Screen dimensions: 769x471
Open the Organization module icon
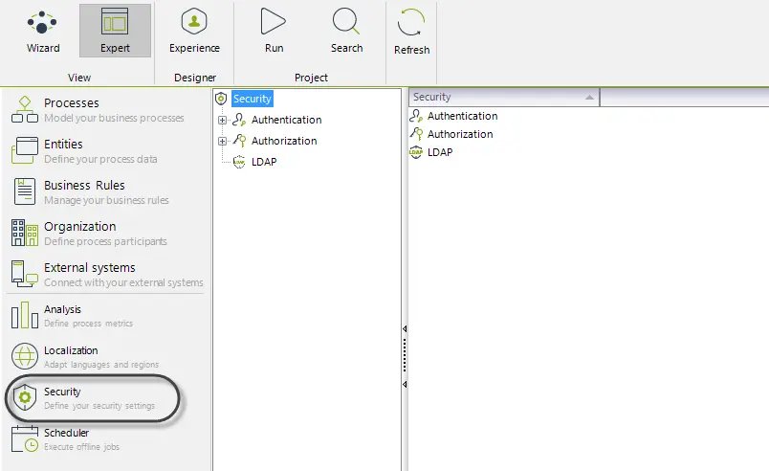point(25,233)
